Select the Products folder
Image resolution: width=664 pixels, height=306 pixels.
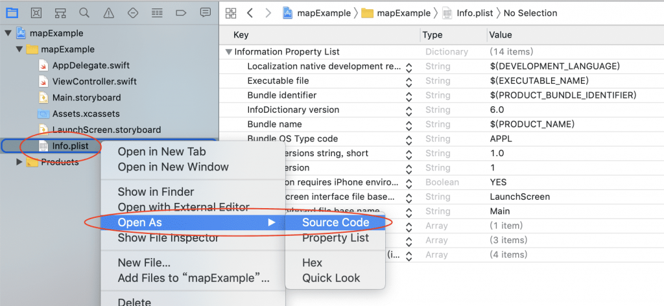[60, 161]
